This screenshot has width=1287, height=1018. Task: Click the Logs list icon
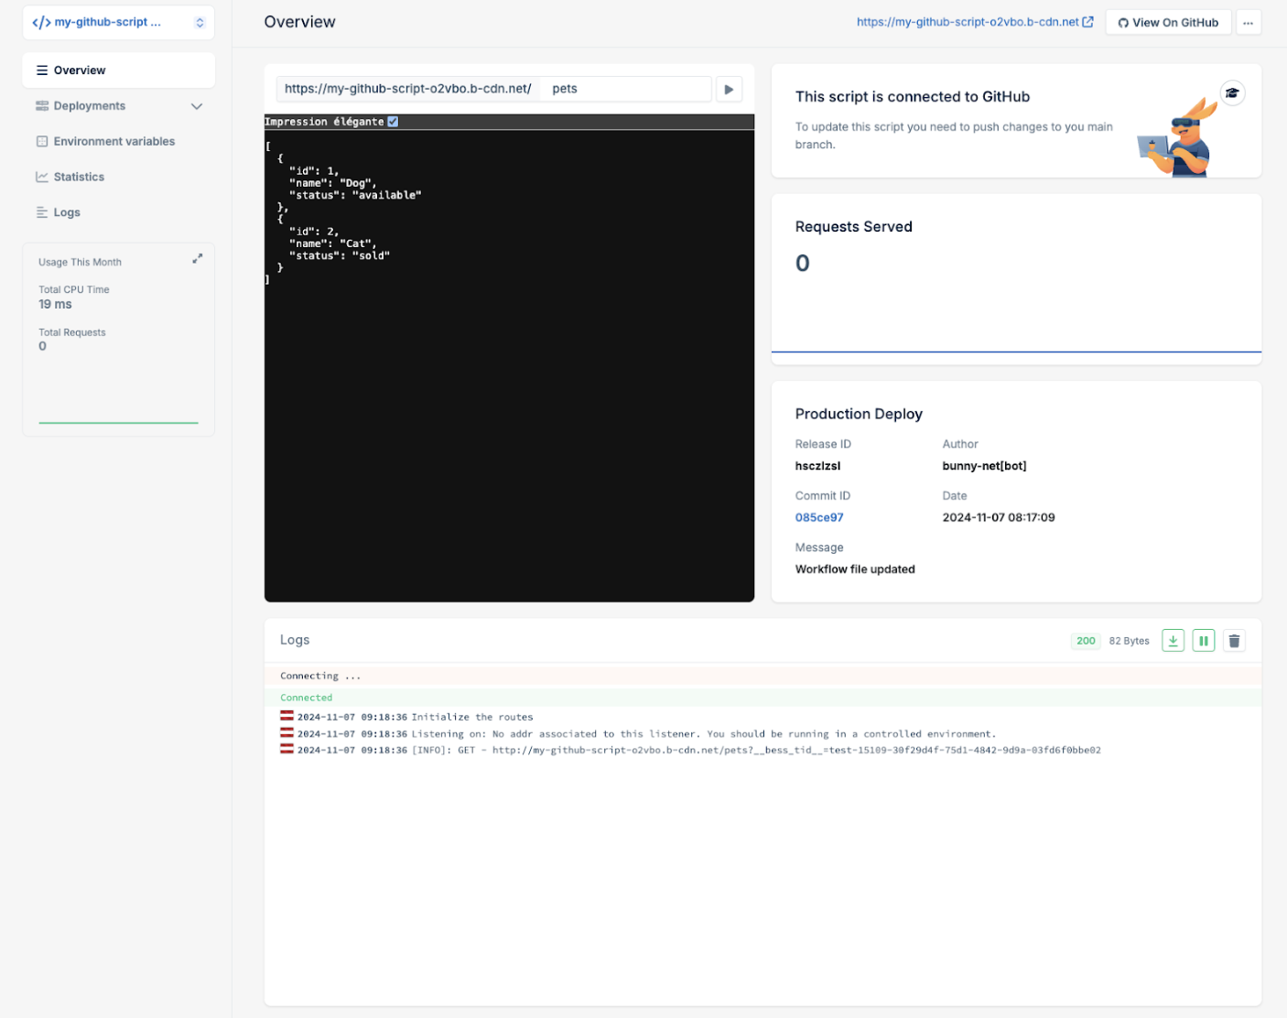[x=42, y=212]
